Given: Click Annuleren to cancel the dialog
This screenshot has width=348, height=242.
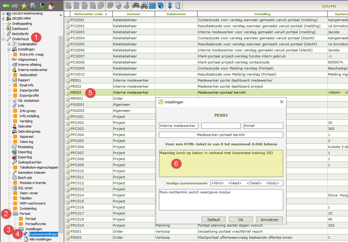Looking at the screenshot, I should 269,219.
